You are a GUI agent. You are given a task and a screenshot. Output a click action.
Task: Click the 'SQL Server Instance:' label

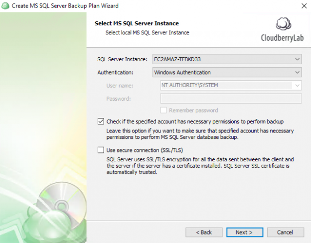click(x=122, y=60)
